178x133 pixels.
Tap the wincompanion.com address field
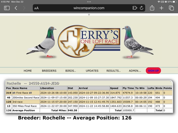tap(89, 8)
